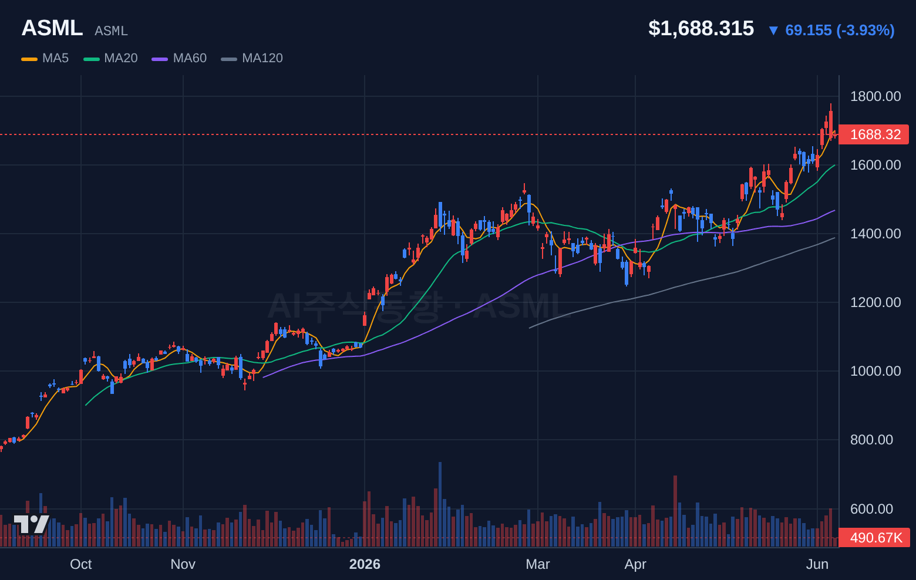Click the Mar time axis label

pos(538,564)
